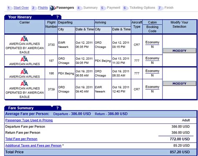Click flight number 3739 cell
The height and width of the screenshot is (156, 198).
click(51, 89)
